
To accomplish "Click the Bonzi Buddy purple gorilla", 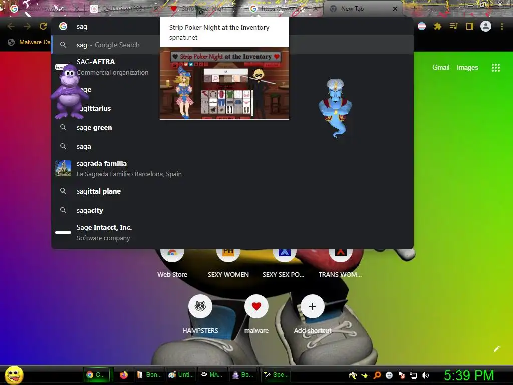I will (x=68, y=92).
